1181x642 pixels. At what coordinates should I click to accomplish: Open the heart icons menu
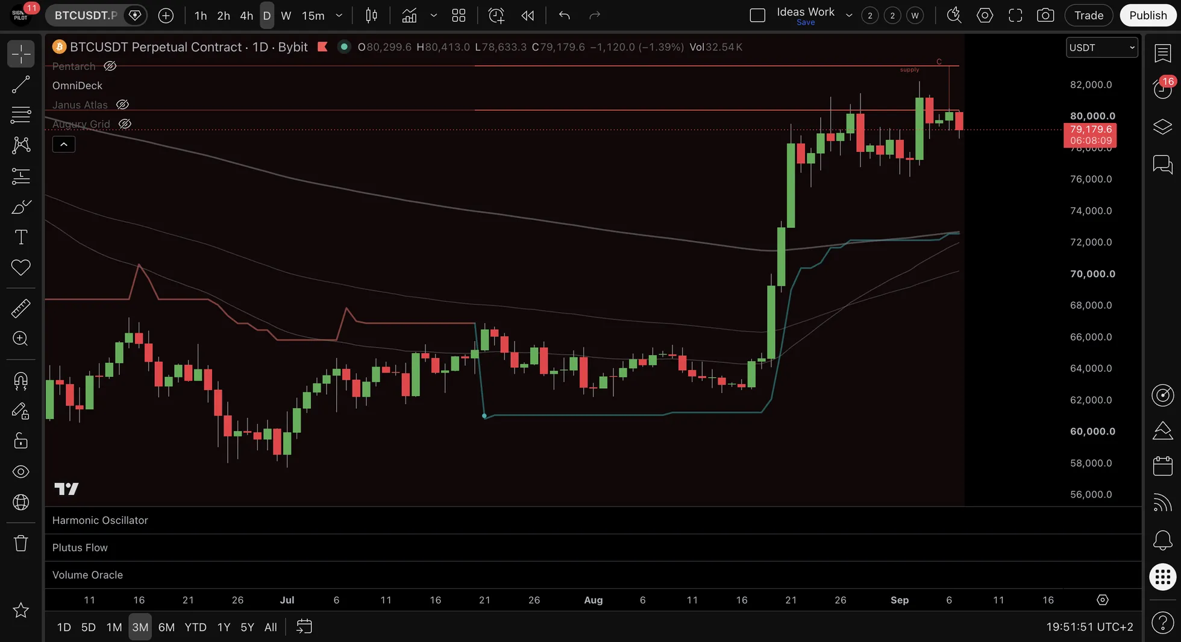click(20, 267)
